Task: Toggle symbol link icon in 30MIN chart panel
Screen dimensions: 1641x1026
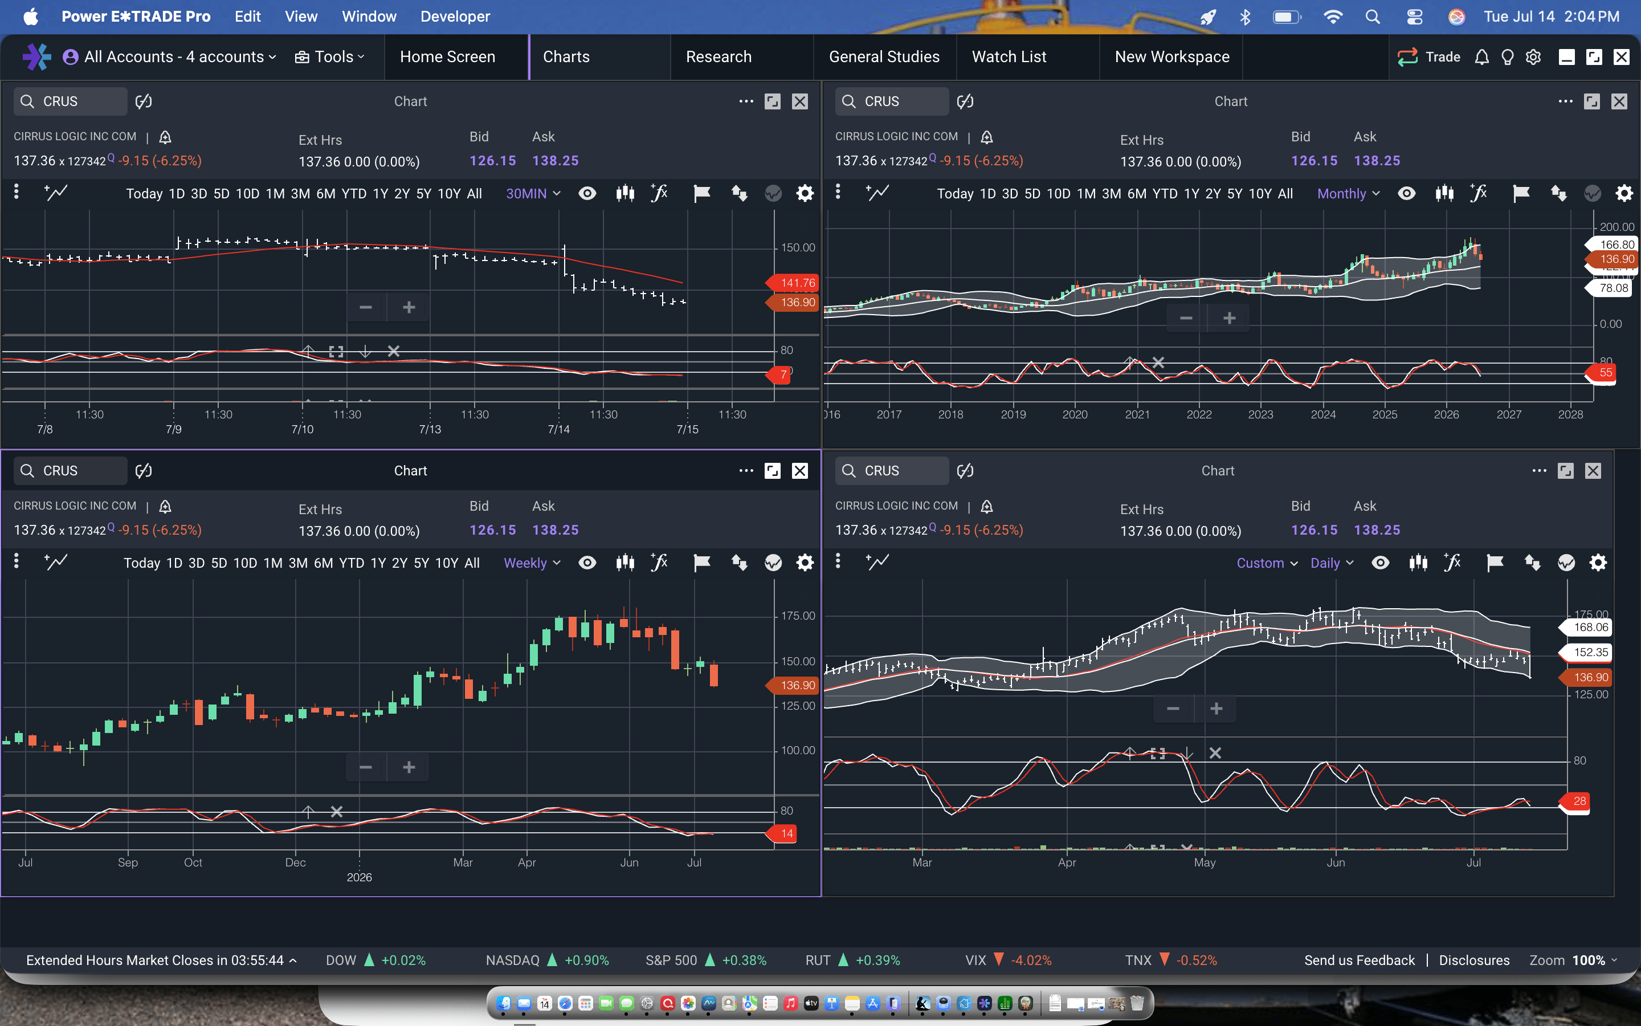Action: click(144, 101)
